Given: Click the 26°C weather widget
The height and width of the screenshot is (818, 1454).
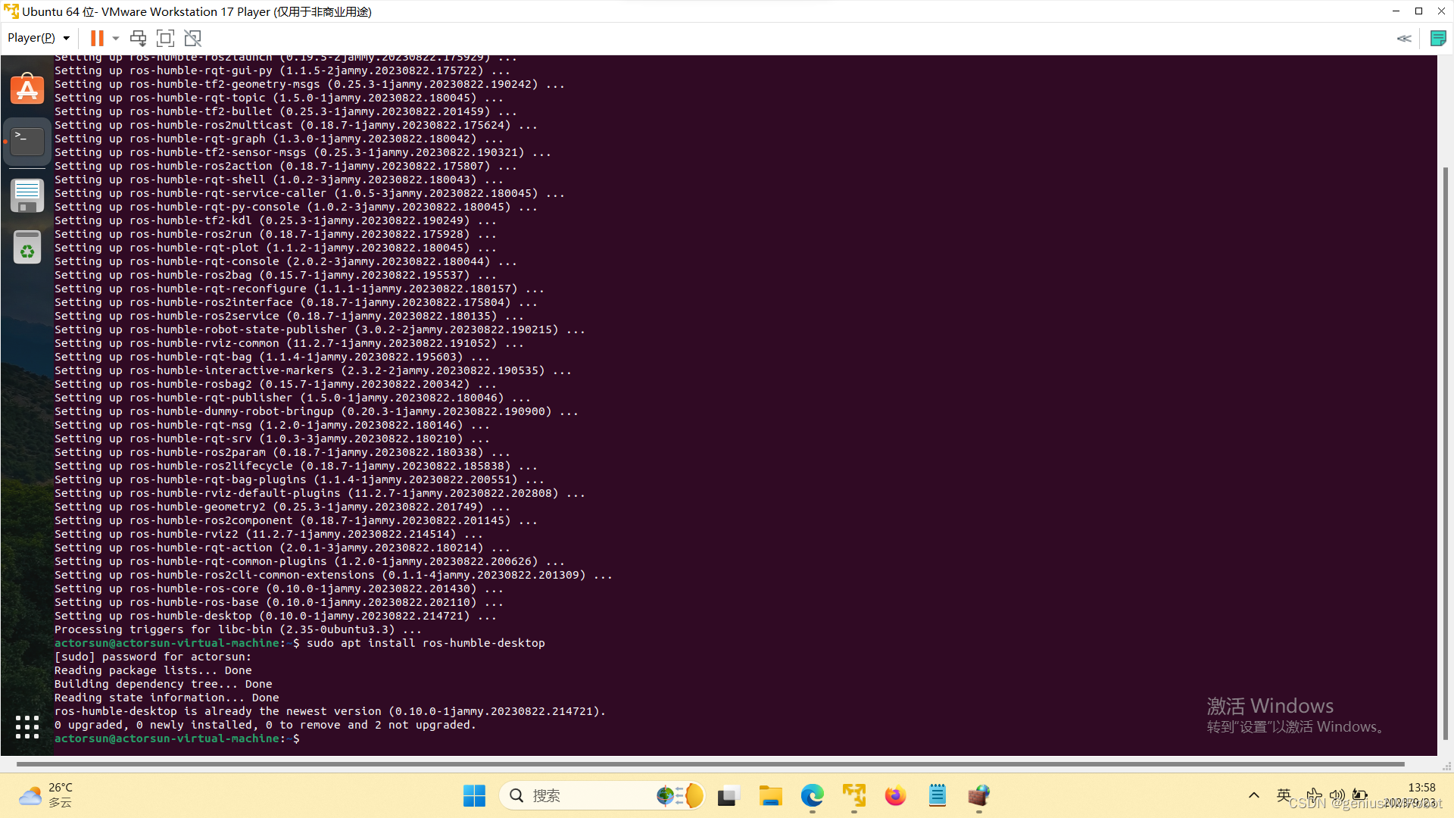Looking at the screenshot, I should click(45, 795).
